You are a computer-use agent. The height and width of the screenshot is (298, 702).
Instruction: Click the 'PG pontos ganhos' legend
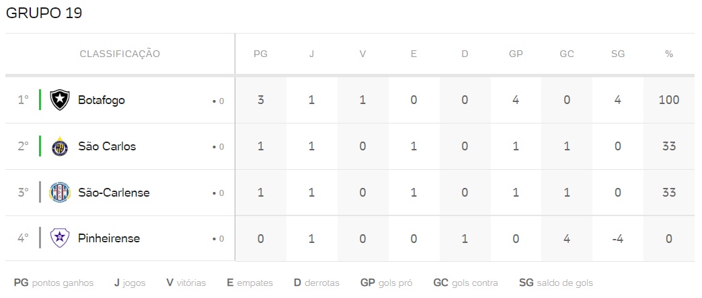tap(54, 283)
